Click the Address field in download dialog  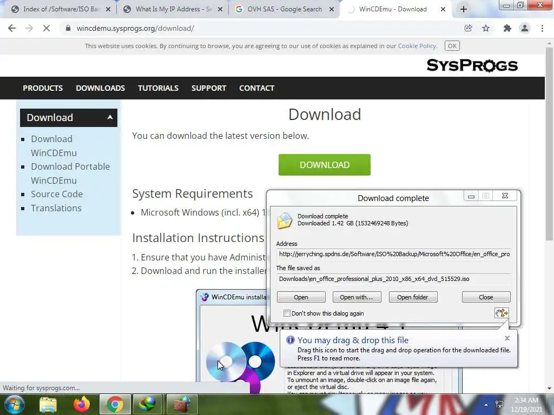pyautogui.click(x=394, y=254)
